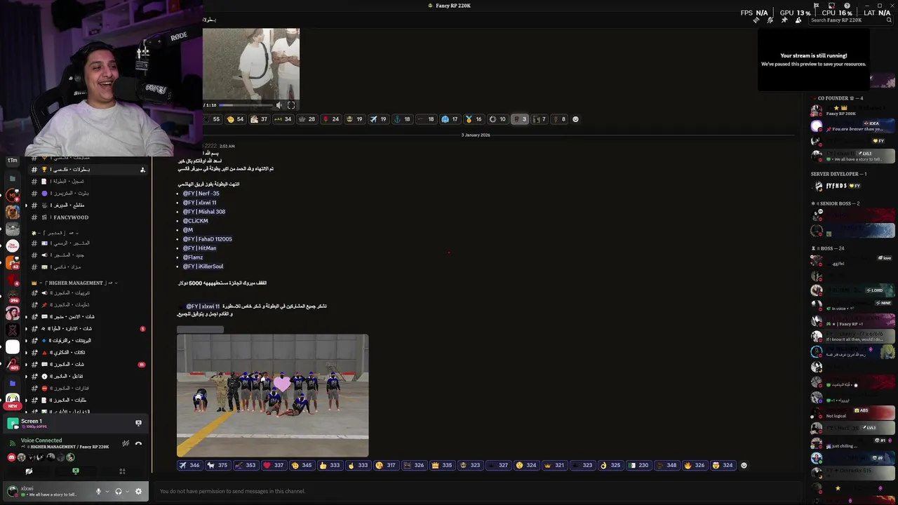Viewport: 898px width, 505px height.
Task: Select the trophy tournaments channel
Action: (88, 170)
